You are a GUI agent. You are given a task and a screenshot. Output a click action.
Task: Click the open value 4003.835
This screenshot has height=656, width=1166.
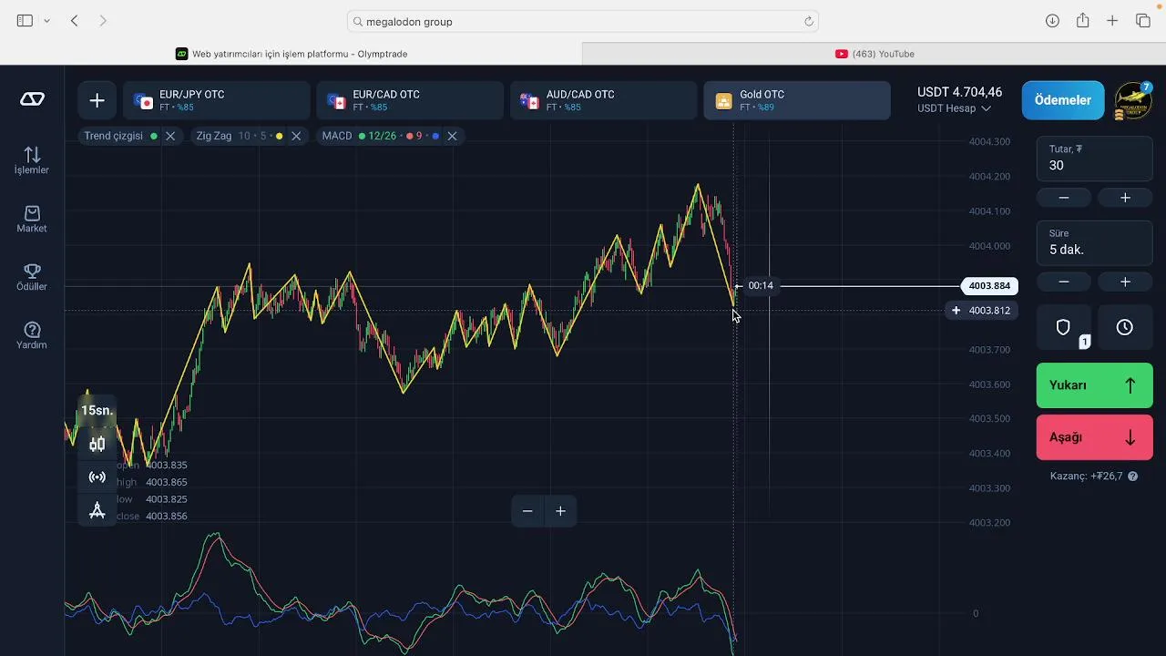167,466
